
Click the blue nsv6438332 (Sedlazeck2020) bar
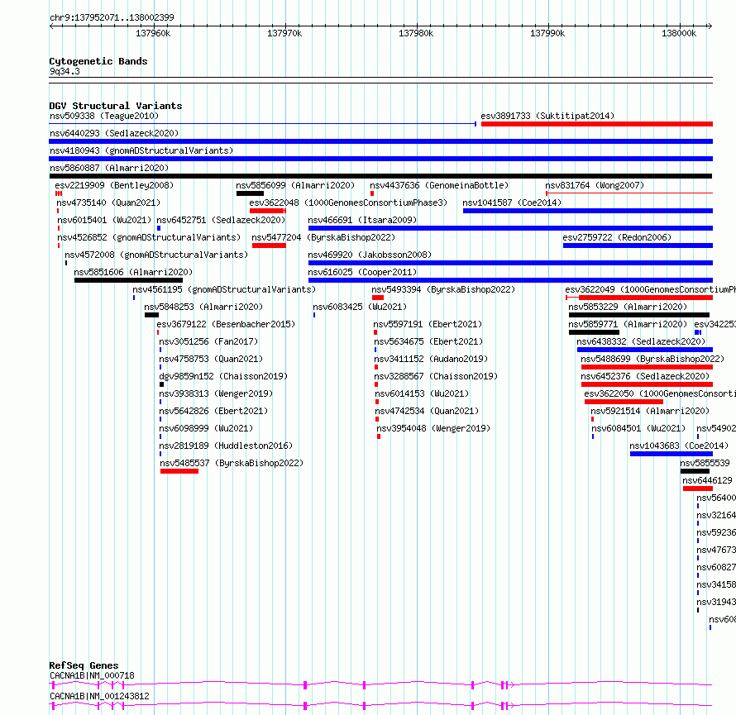645,350
